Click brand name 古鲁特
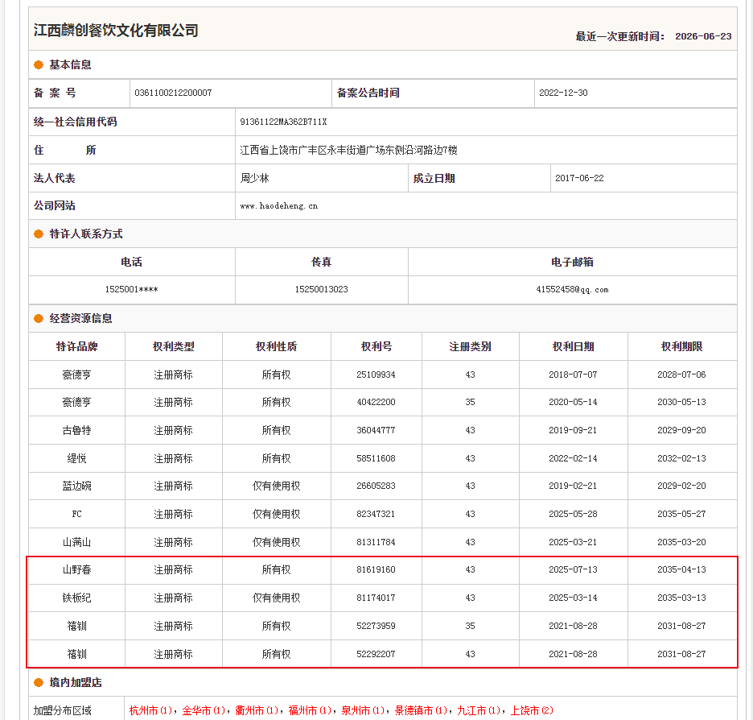This screenshot has width=753, height=720. pyautogui.click(x=77, y=430)
